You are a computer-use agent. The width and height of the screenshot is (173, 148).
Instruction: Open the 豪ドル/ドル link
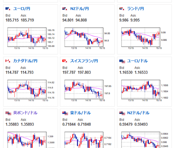click(x=80, y=113)
